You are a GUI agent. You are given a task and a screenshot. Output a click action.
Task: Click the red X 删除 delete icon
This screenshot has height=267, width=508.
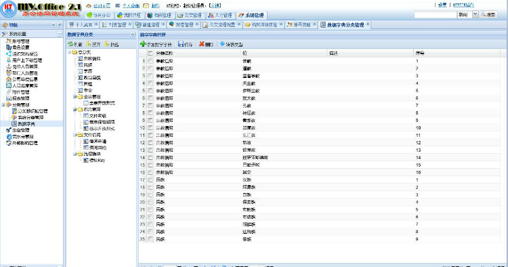coord(202,44)
